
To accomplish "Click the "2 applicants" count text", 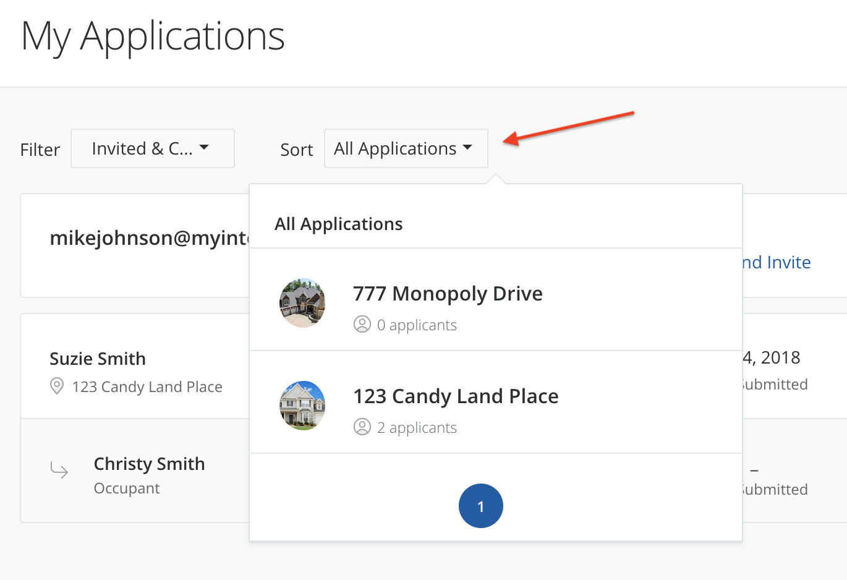I will point(417,428).
